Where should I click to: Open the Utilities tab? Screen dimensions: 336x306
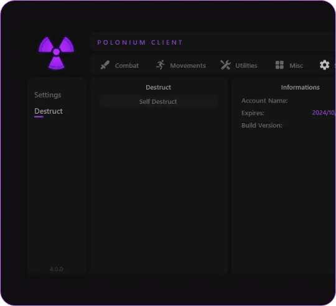(239, 65)
